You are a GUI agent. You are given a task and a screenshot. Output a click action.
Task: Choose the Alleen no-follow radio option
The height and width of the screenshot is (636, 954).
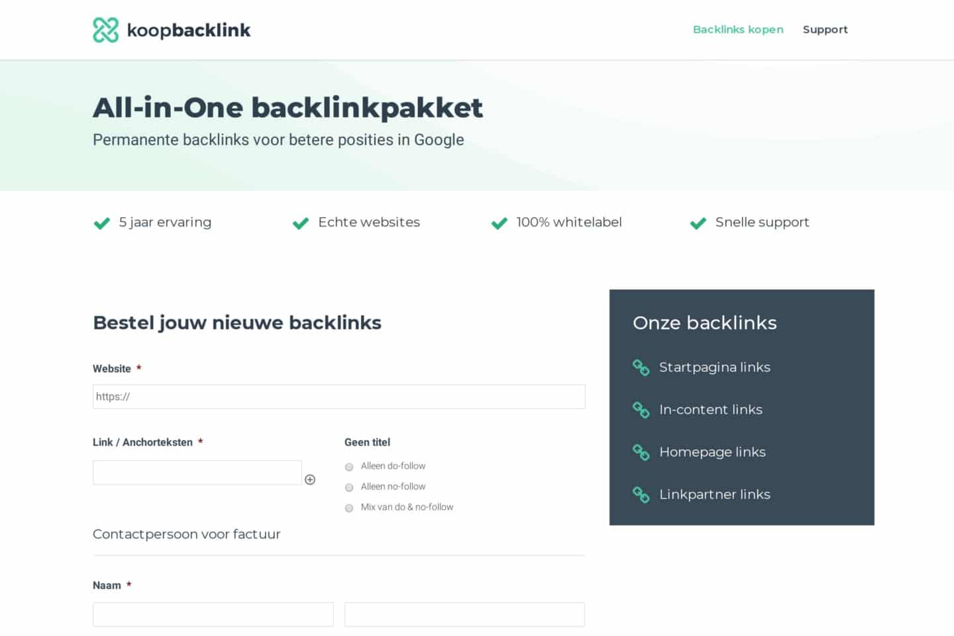[x=349, y=488]
